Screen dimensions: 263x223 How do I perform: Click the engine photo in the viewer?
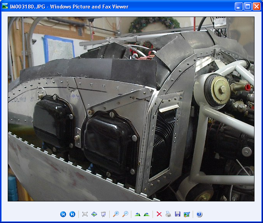pyautogui.click(x=131, y=109)
